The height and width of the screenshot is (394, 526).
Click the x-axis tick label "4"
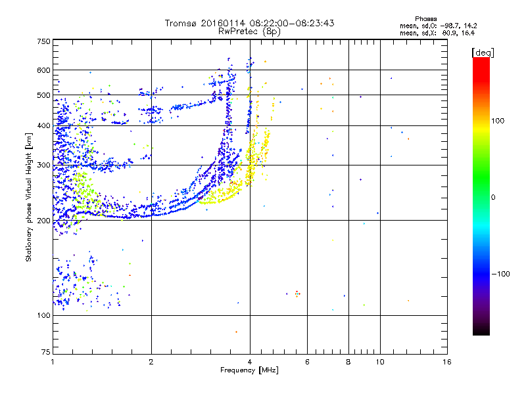(250, 362)
